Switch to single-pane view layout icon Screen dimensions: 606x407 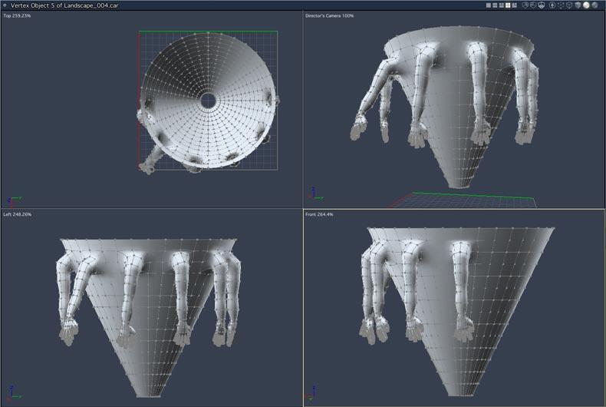pyautogui.click(x=489, y=5)
